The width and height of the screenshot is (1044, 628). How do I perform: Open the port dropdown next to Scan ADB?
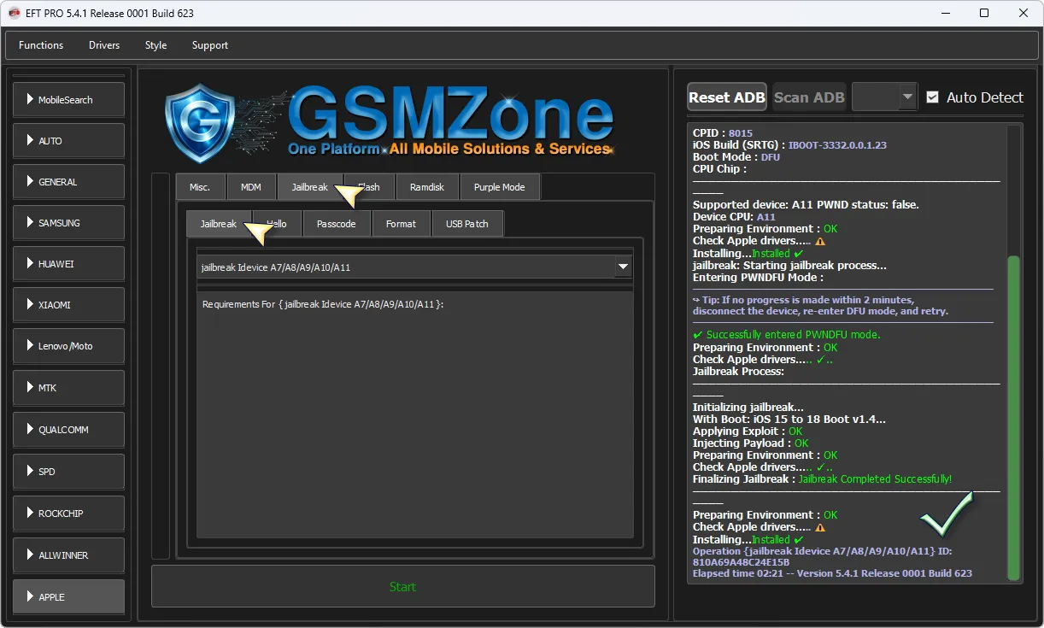coord(907,97)
